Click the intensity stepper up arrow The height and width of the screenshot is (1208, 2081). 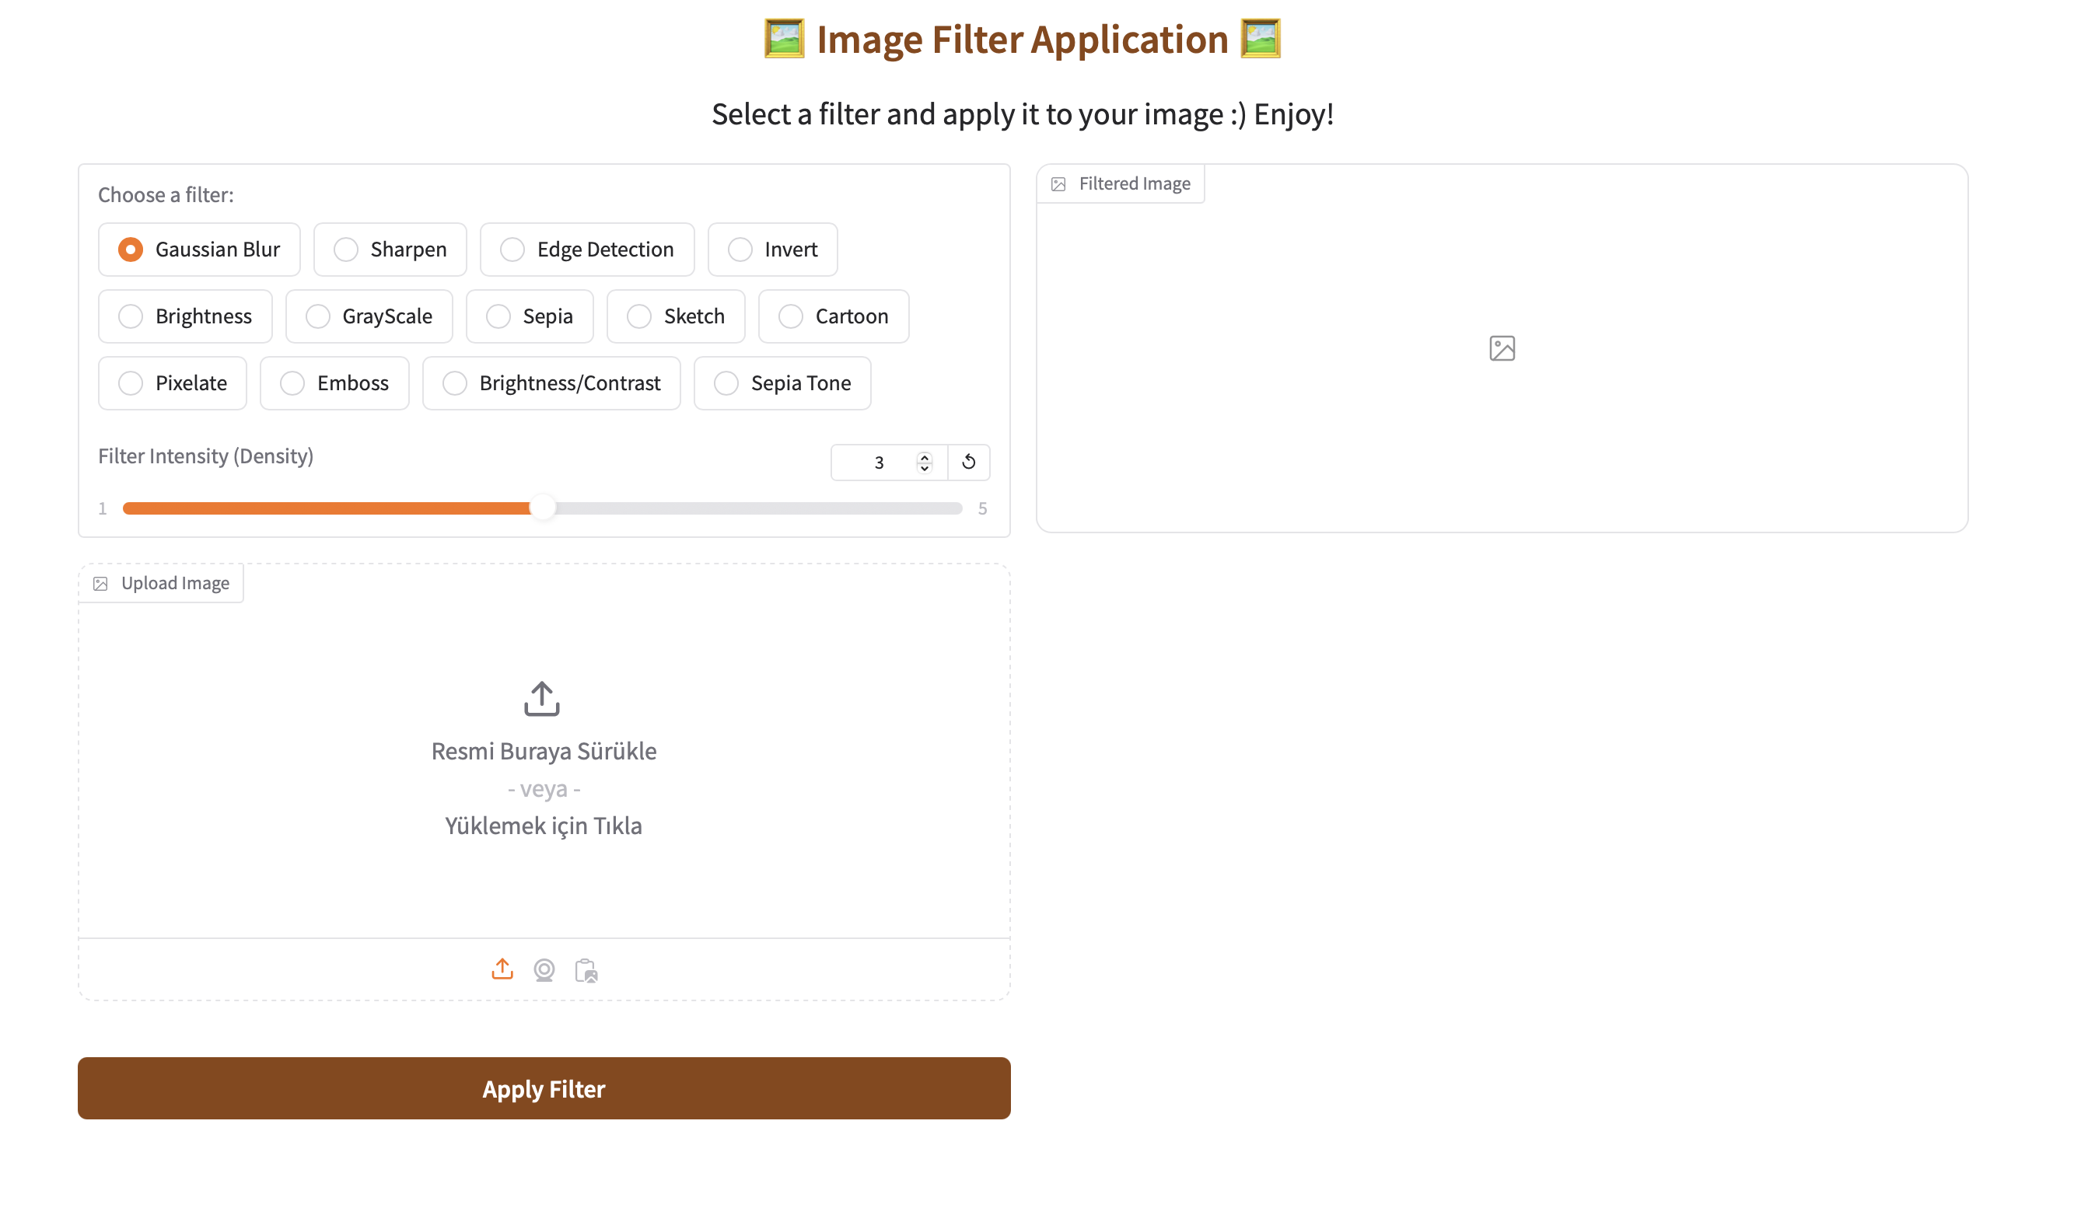pos(924,456)
